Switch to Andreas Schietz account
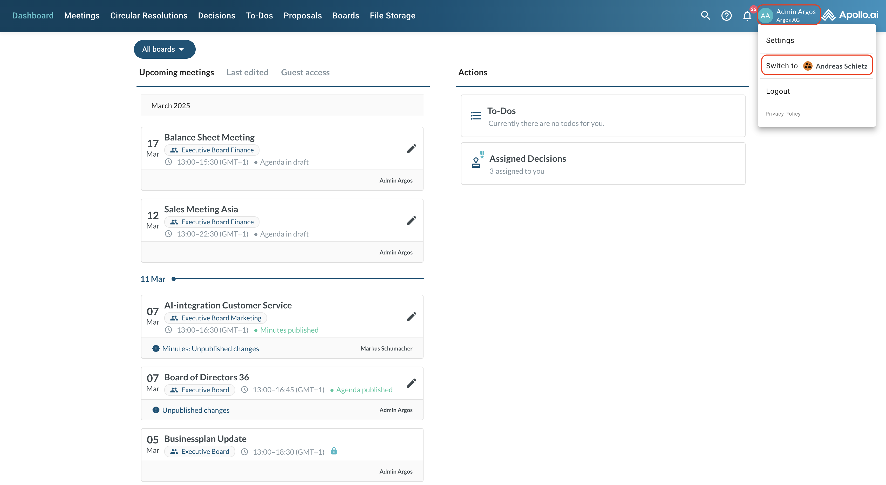Viewport: 886px width, 485px height. pyautogui.click(x=817, y=66)
